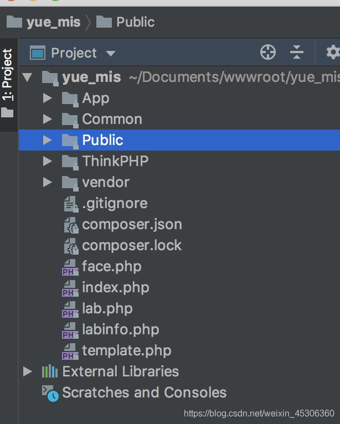Click the index.php PHP file icon

tap(70, 288)
